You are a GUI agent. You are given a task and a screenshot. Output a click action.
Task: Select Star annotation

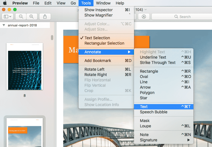pyautogui.click(x=164, y=98)
